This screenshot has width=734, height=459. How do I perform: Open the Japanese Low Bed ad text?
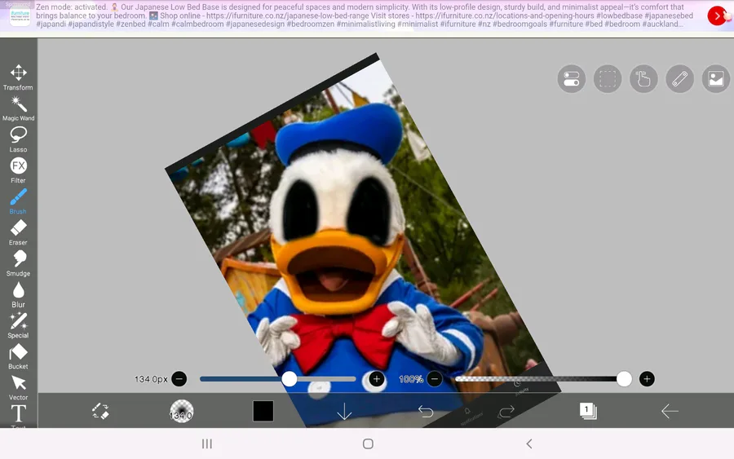click(365, 15)
